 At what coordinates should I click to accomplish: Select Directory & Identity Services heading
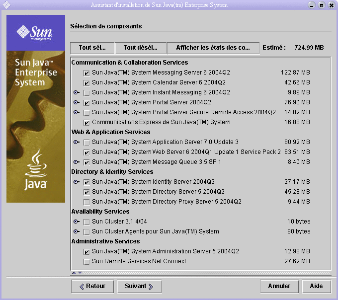click(112, 172)
